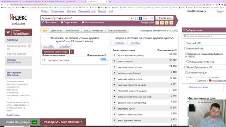Open the 'Директ' top link
This screenshot has height=127, width=226.
point(45,11)
